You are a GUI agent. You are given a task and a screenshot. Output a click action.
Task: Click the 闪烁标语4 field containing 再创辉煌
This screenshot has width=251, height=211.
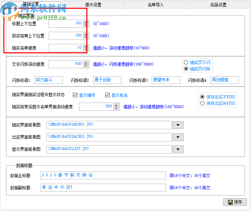(x=225, y=80)
